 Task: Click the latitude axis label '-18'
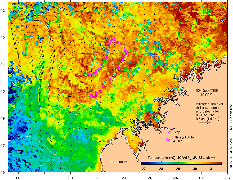pyautogui.click(x=3, y=172)
